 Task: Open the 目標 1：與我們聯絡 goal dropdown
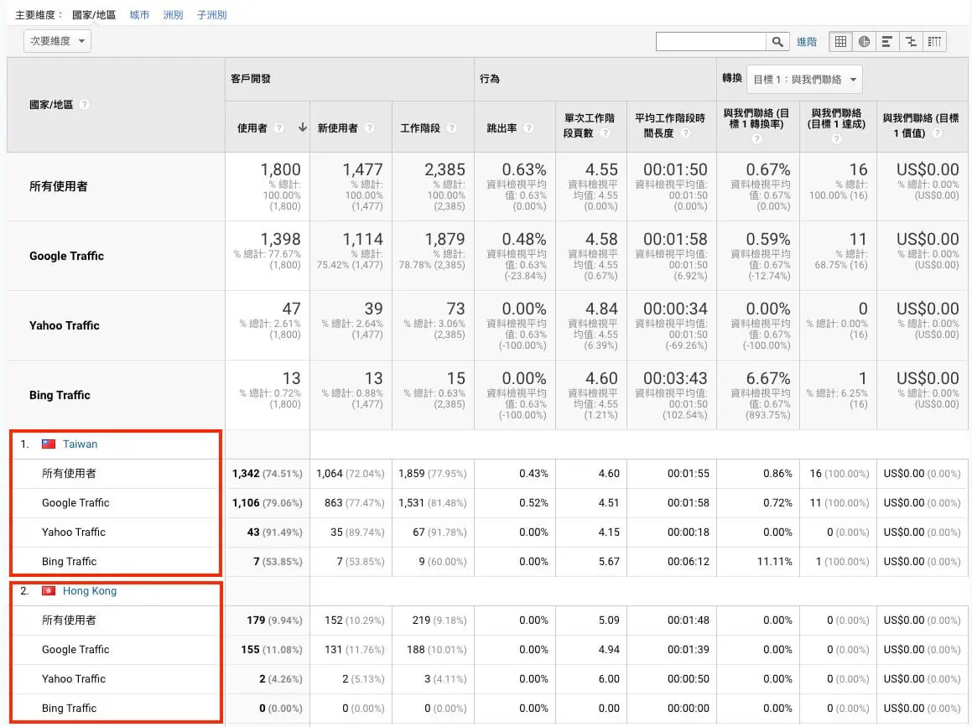pos(804,80)
